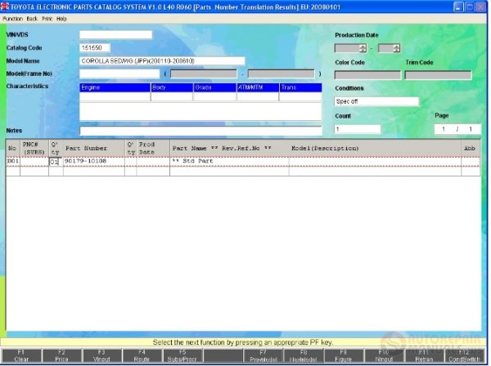
Task: Click the Conditions 'Spec off' field
Action: pos(376,101)
